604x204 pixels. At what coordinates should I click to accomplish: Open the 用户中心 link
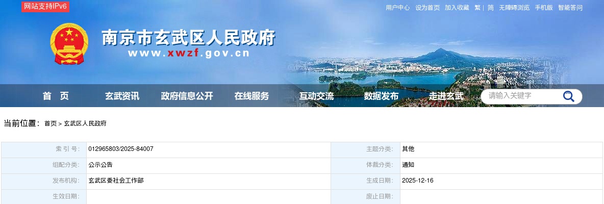(398, 8)
